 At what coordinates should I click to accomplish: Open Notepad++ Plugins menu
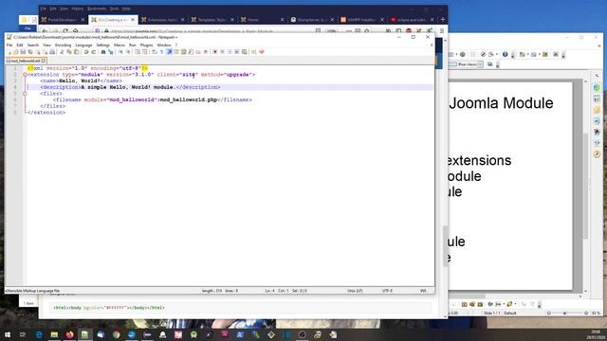click(x=146, y=45)
